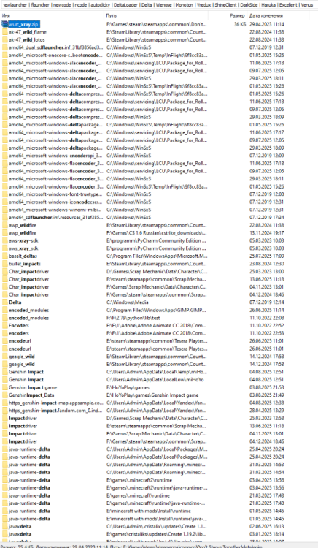Click the folder icon next to GenshinImpact_Data
Viewport: 318px width, 548px height.
point(5,395)
